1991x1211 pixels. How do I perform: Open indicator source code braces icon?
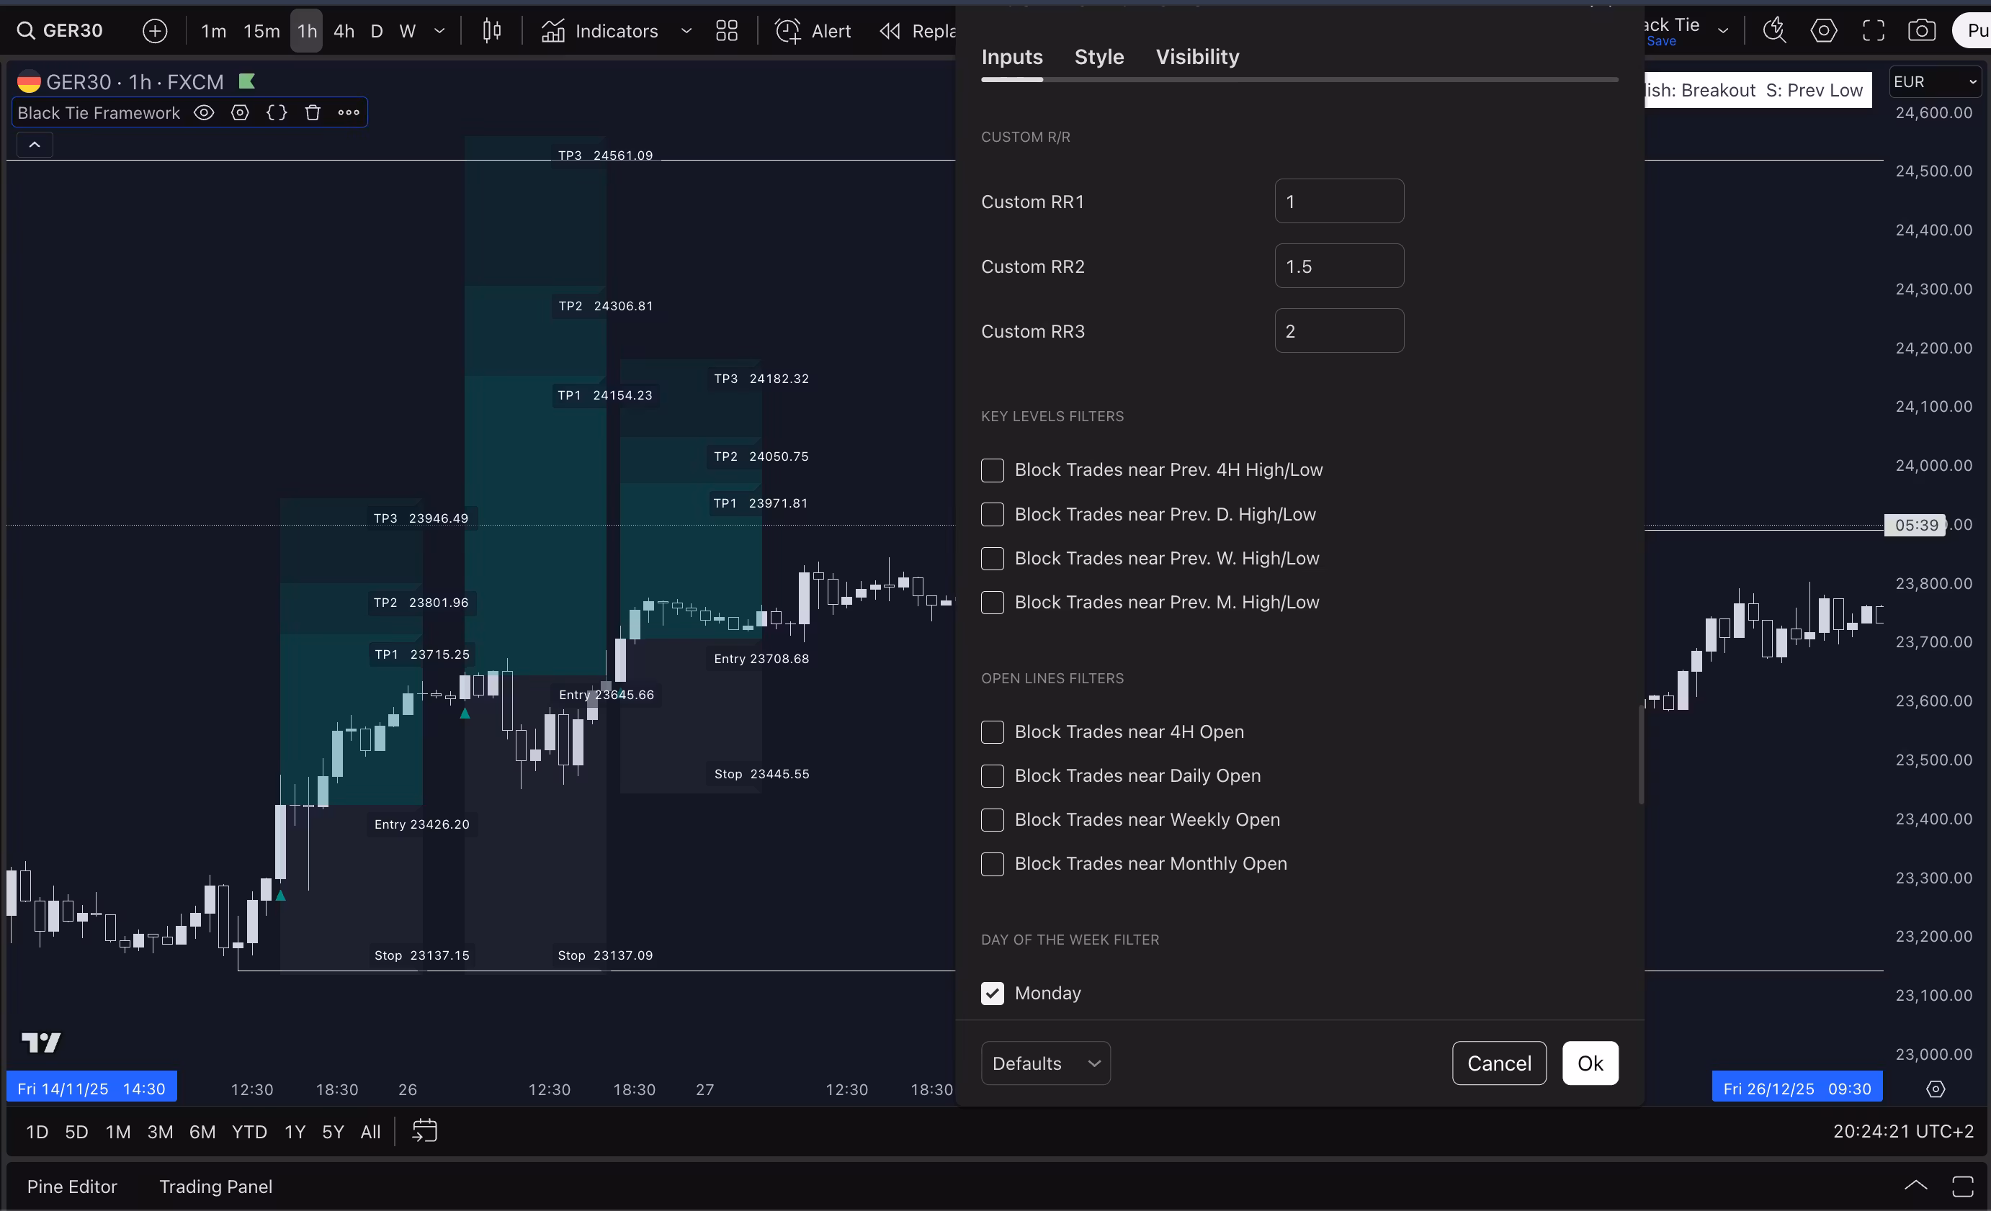277,113
